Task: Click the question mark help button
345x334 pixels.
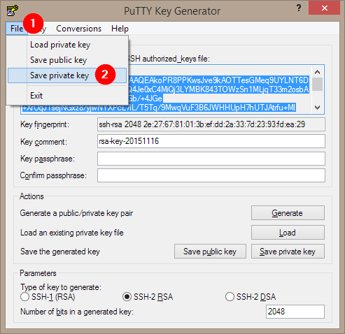Action: coord(299,8)
